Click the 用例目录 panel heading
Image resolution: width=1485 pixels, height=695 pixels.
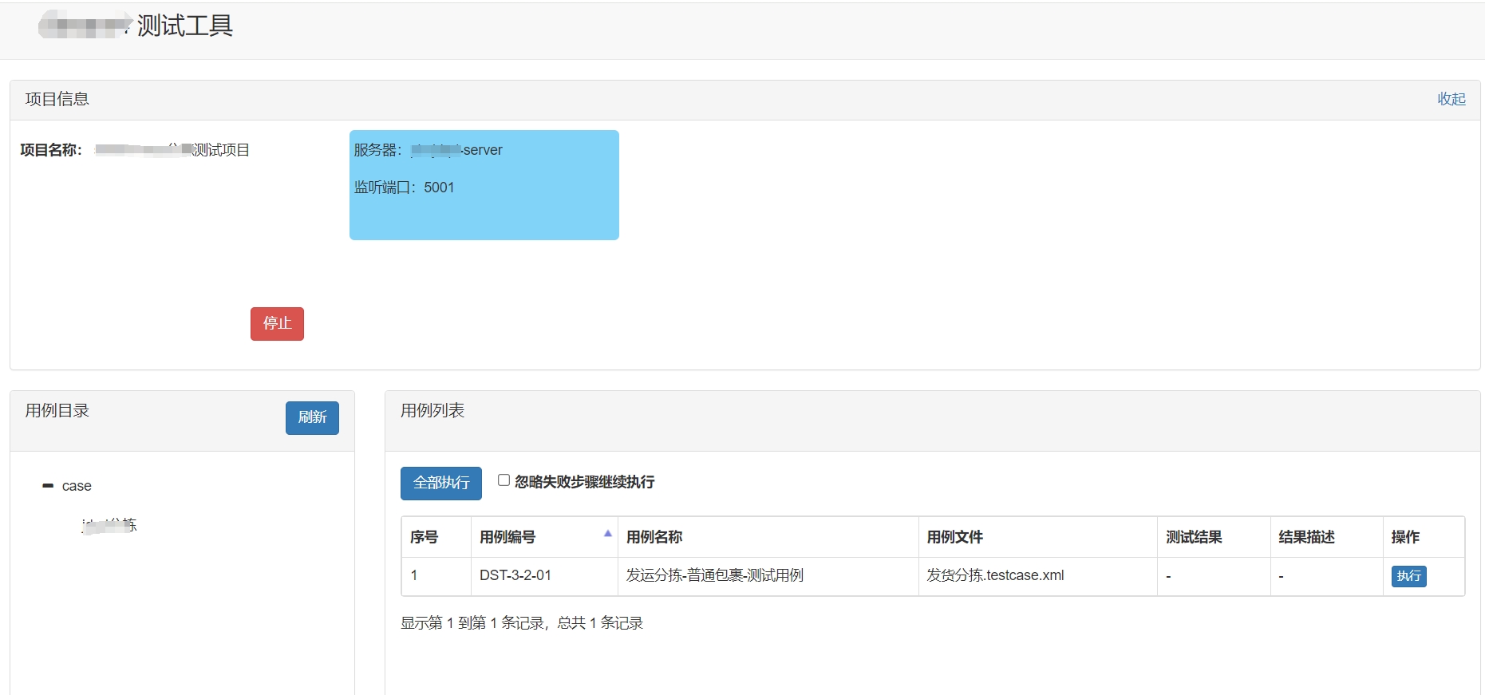[57, 411]
